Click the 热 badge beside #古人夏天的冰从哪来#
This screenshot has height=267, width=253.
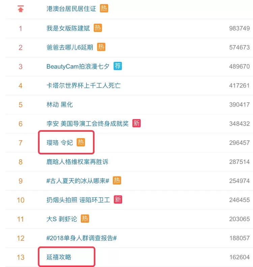pyautogui.click(x=117, y=180)
